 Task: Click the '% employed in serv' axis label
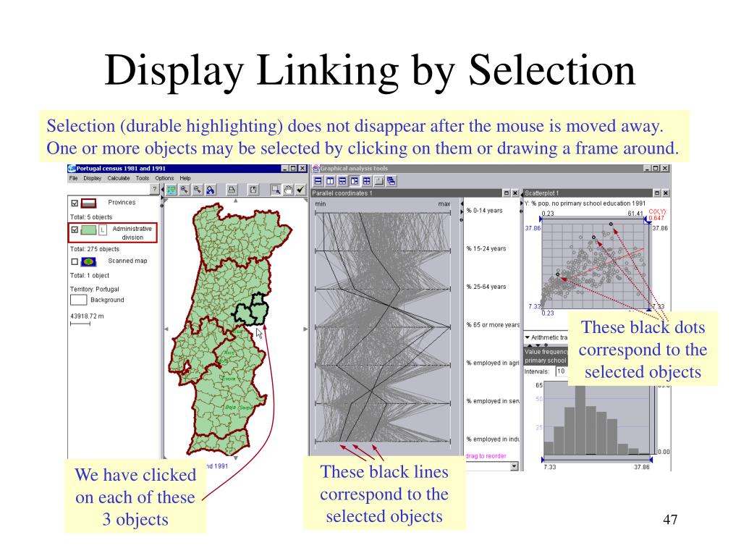pyautogui.click(x=493, y=401)
